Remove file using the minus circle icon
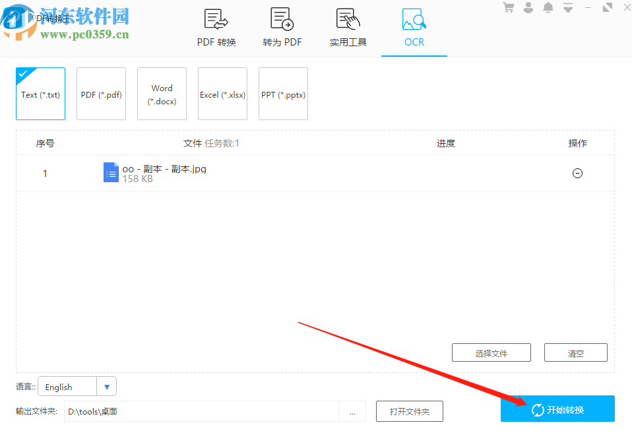Image resolution: width=632 pixels, height=435 pixels. click(x=577, y=173)
